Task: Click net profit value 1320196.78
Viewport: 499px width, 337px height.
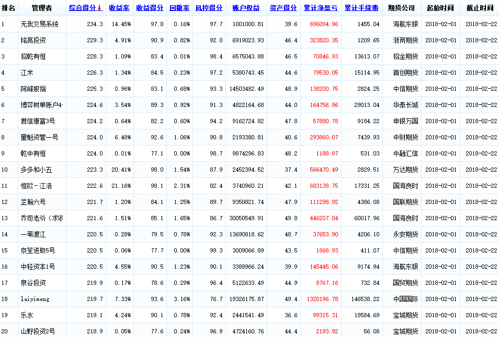Action: point(320,299)
